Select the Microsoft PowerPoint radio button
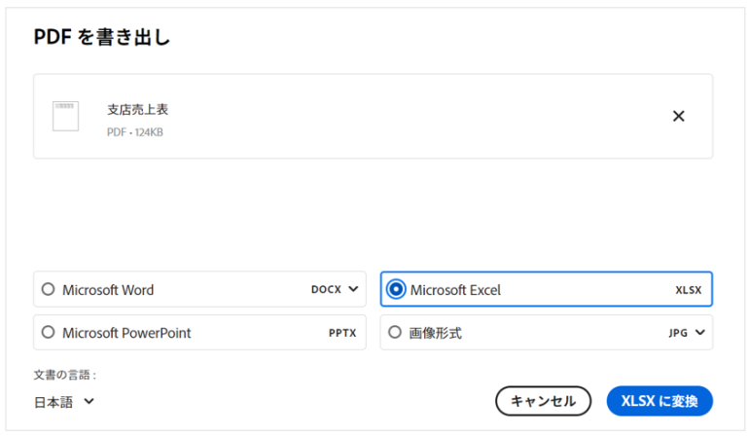 (49, 332)
